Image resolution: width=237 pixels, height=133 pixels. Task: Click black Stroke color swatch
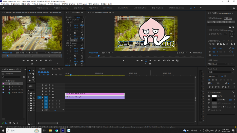pos(214,100)
